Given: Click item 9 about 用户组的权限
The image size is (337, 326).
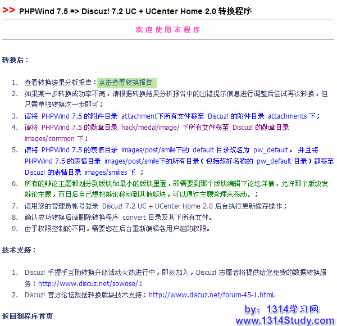Looking at the screenshot, I should tap(117, 229).
